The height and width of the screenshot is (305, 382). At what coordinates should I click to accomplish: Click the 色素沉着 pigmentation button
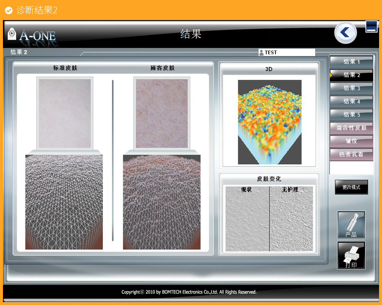tap(351, 154)
